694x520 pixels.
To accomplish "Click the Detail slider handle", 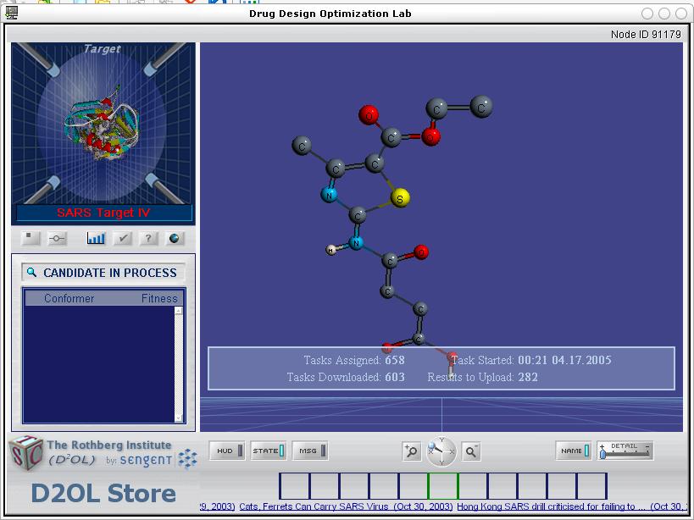I will pos(602,453).
